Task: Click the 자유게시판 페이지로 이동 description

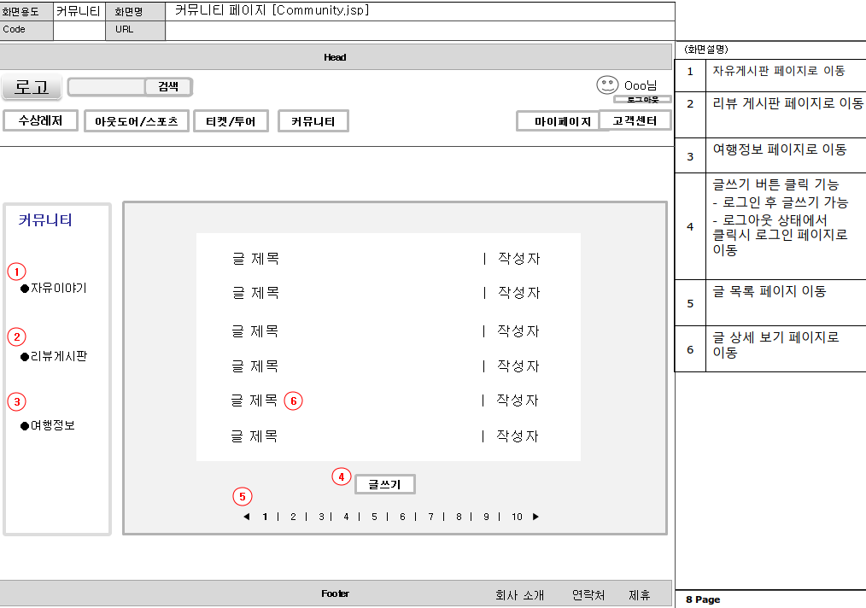Action: (779, 71)
